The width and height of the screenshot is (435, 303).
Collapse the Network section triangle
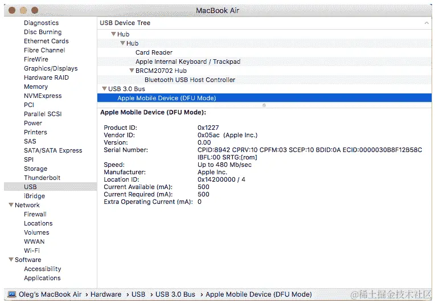[x=11, y=205]
